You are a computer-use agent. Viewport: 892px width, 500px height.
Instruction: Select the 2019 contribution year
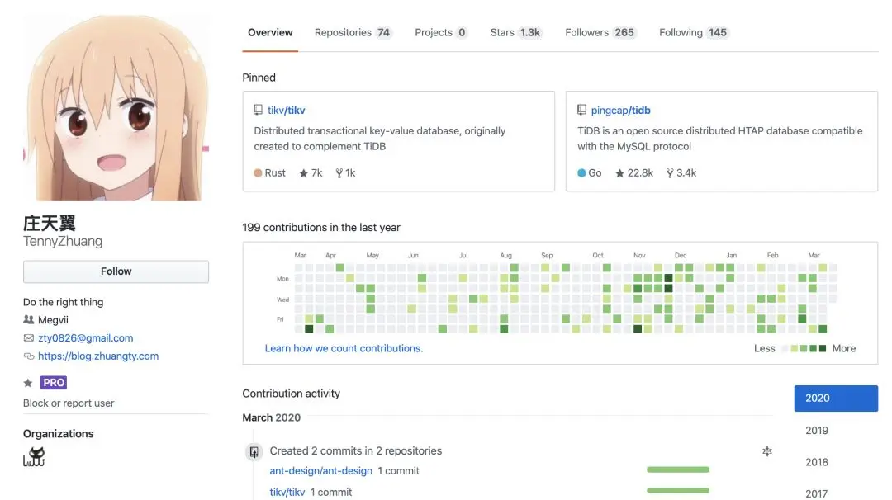[817, 431]
